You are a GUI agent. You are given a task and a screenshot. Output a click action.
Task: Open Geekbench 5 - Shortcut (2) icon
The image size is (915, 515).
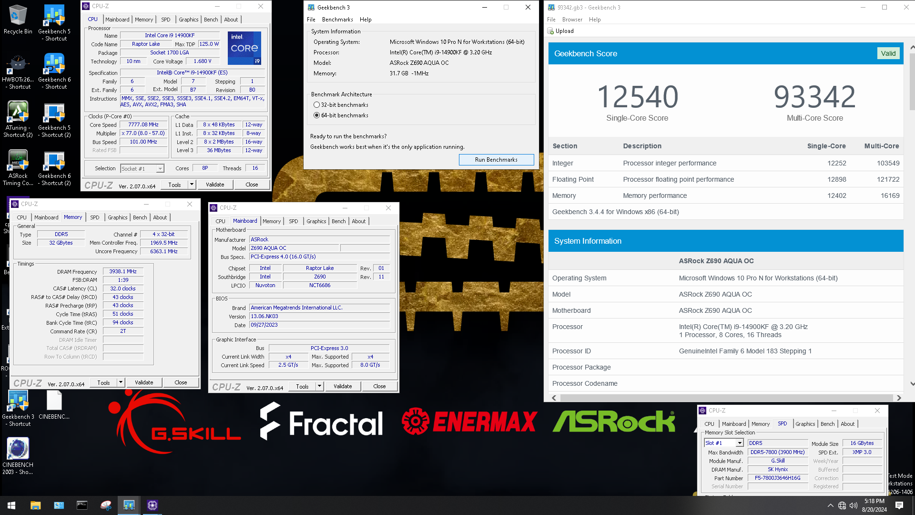tap(54, 119)
